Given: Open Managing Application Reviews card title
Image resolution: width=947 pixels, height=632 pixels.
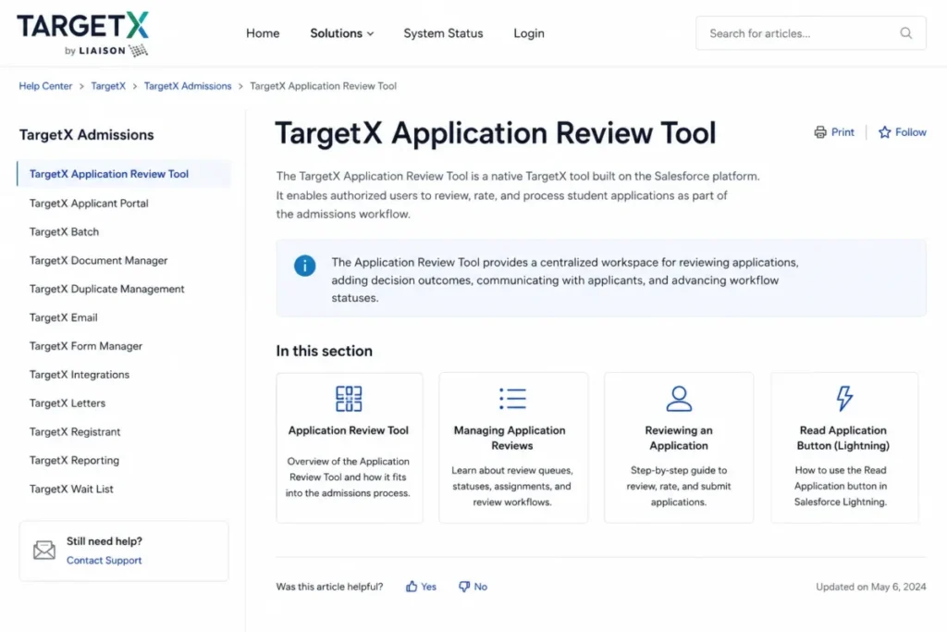Looking at the screenshot, I should point(510,438).
